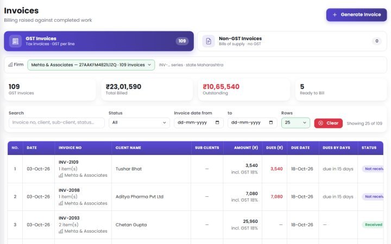
Task: Open the Rows dropdown showing 25
Action: (295, 123)
